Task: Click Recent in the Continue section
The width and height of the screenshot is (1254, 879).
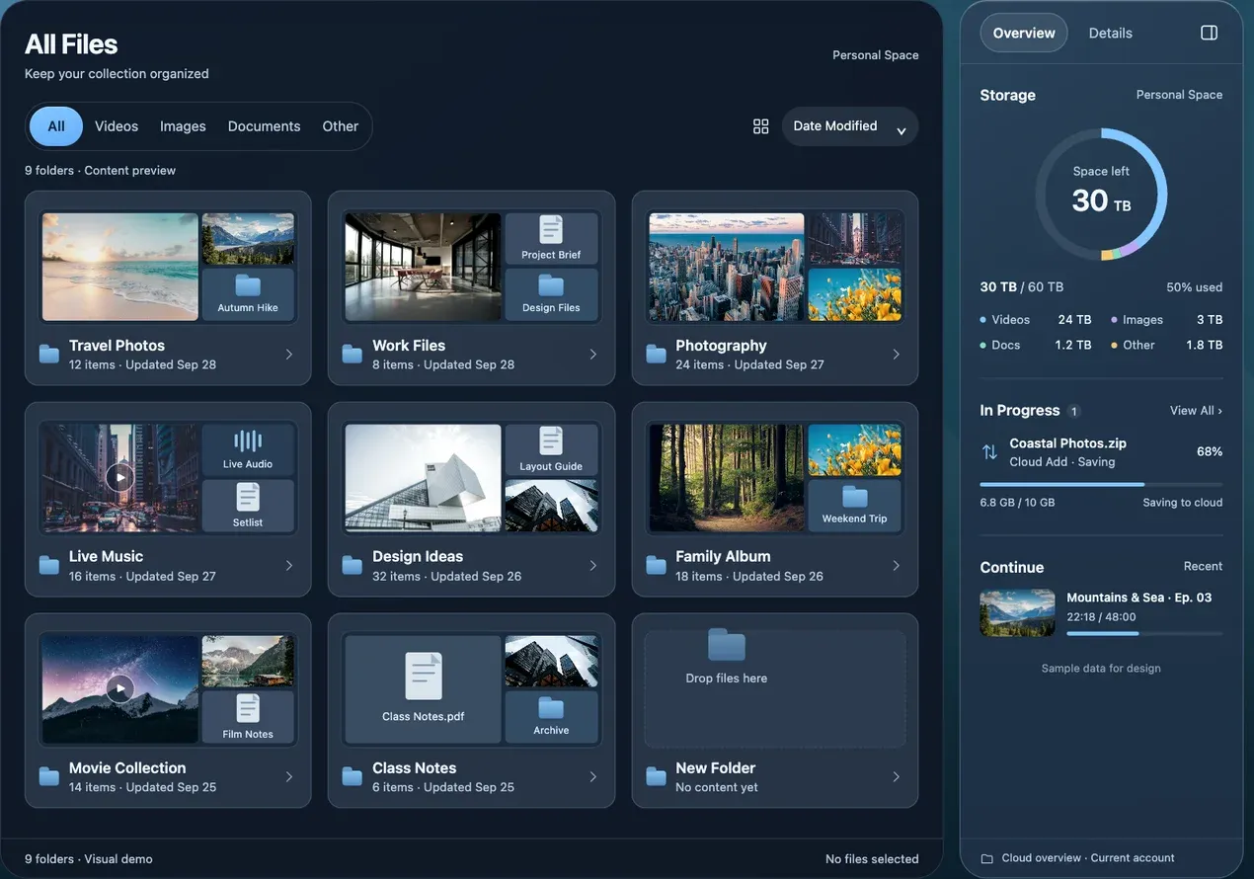Action: click(1203, 566)
